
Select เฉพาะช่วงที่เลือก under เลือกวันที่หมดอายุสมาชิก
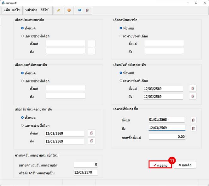pos(35,126)
